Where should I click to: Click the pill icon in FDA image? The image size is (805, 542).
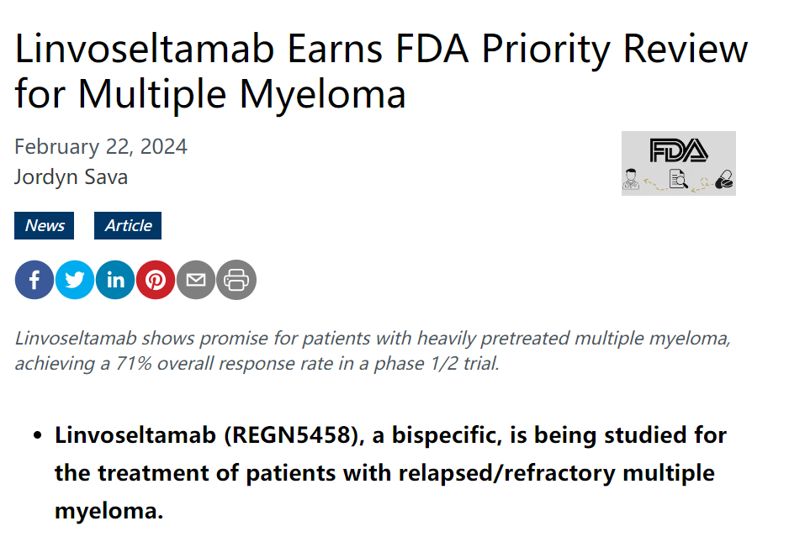click(x=724, y=180)
